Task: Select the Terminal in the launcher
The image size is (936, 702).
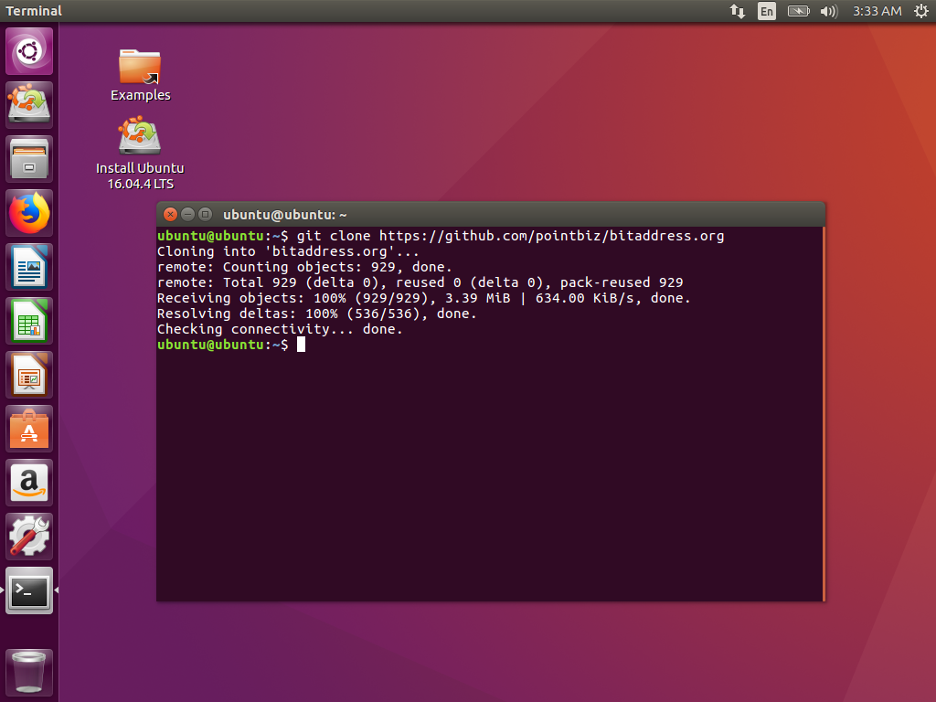Action: coord(28,590)
